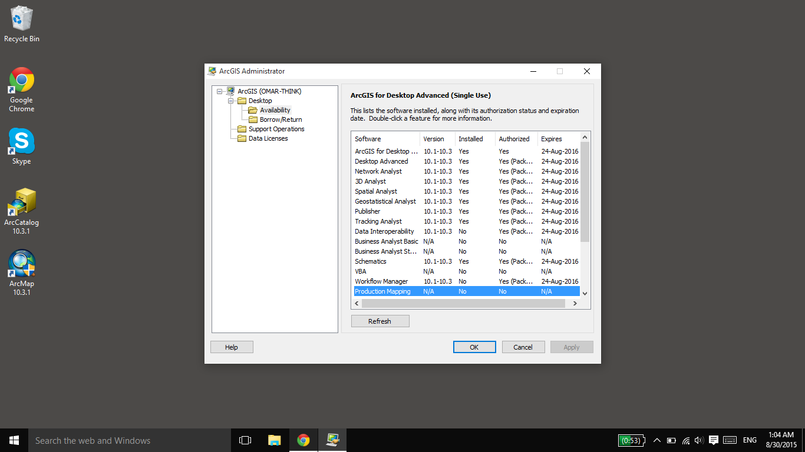Screen dimensions: 805x452
Task: Click the ArcGIS (OMAR-THINK) computer icon
Action: click(230, 91)
